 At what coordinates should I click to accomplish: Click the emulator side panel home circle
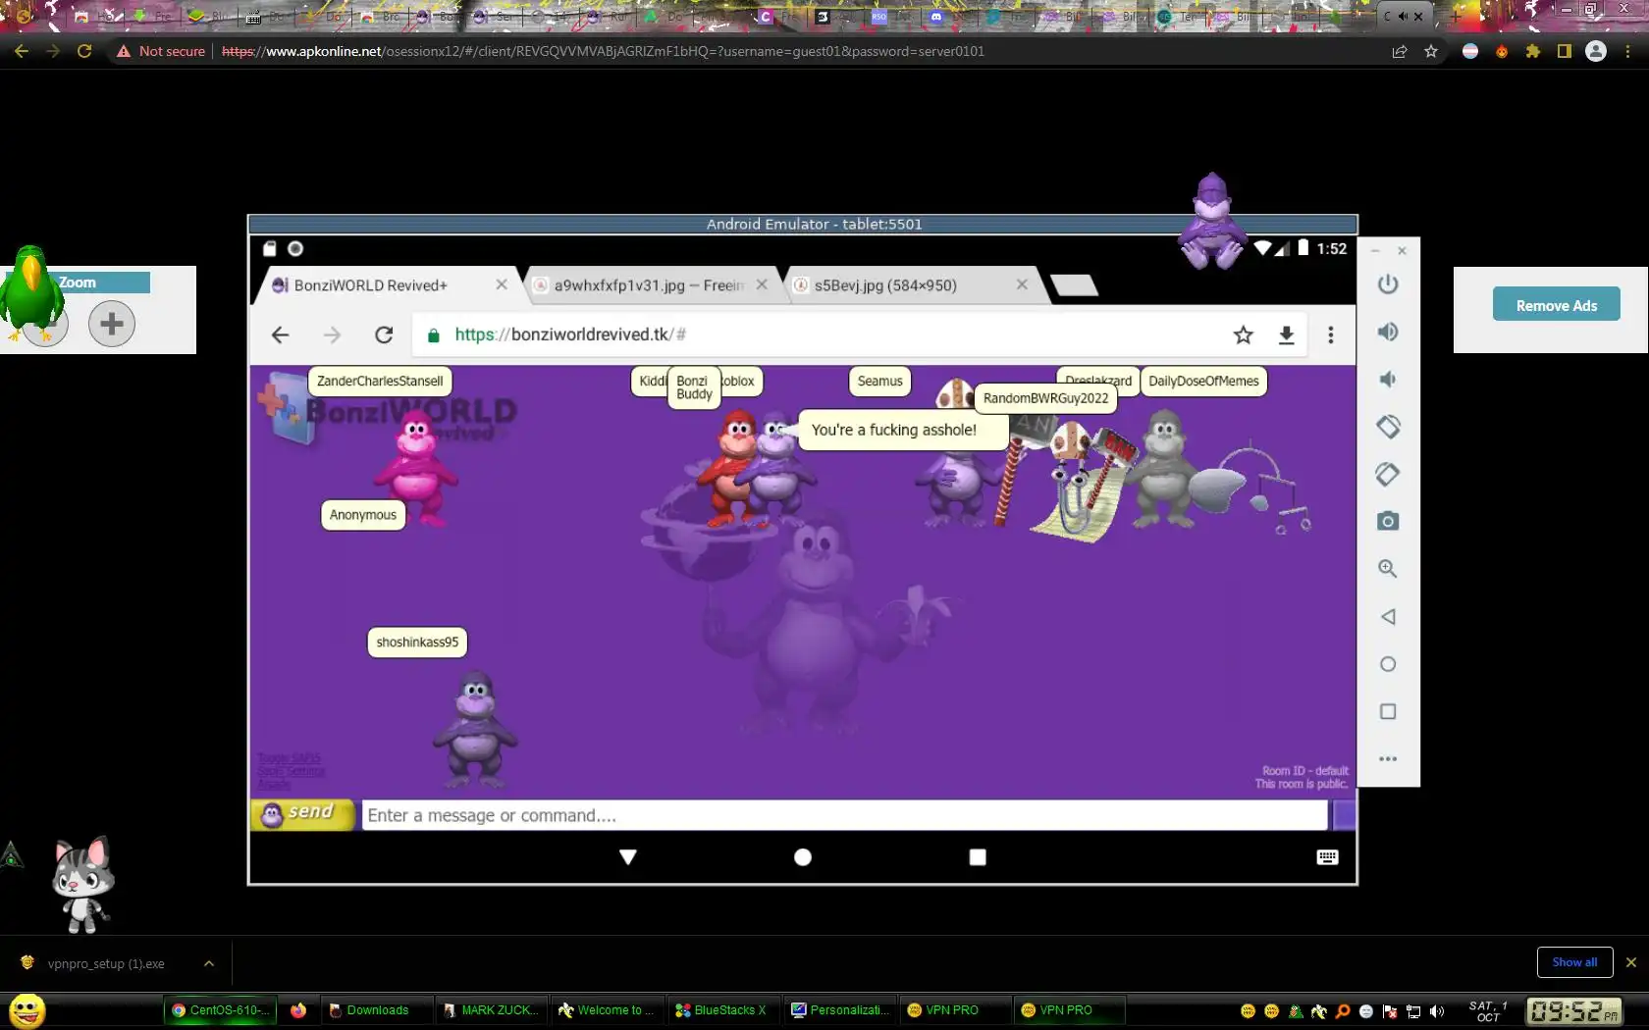click(x=1387, y=664)
